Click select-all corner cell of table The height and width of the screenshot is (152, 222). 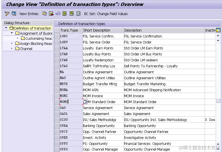(57, 30)
